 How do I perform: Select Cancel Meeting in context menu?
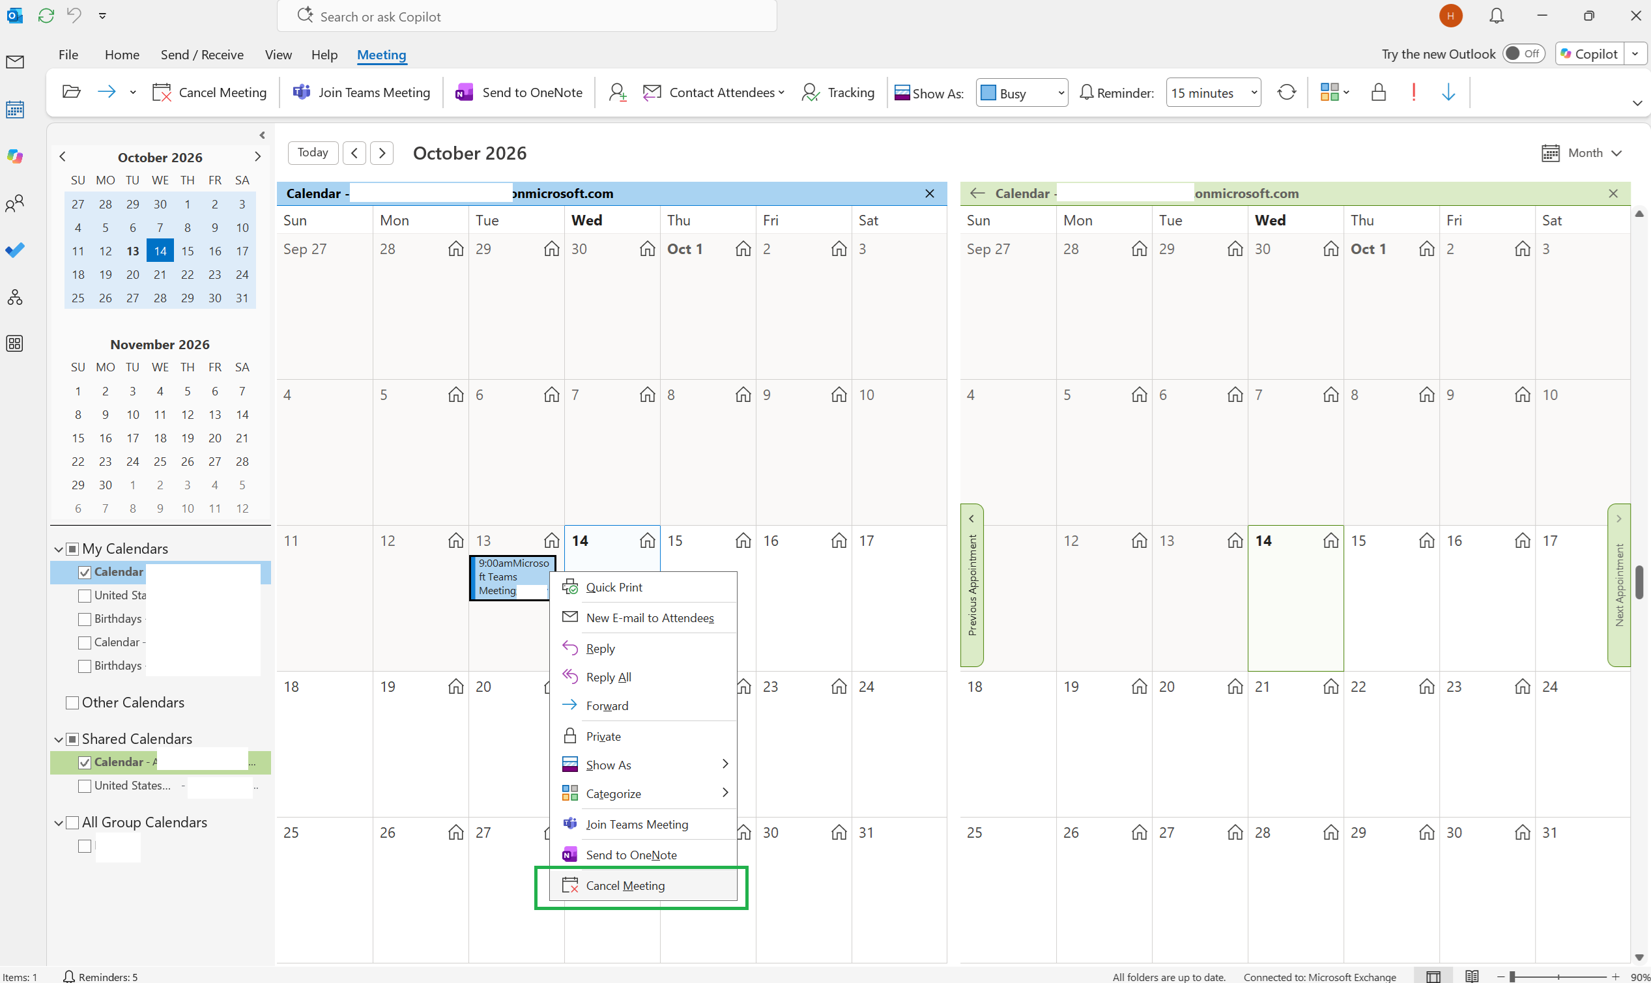coord(642,886)
